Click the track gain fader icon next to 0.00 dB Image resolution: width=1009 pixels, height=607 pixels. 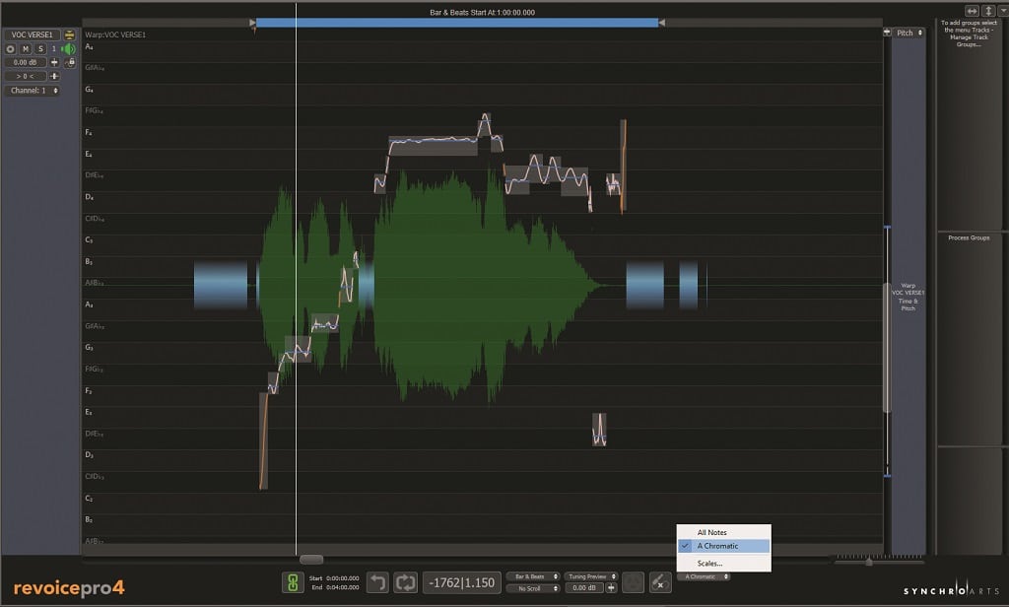pos(55,62)
